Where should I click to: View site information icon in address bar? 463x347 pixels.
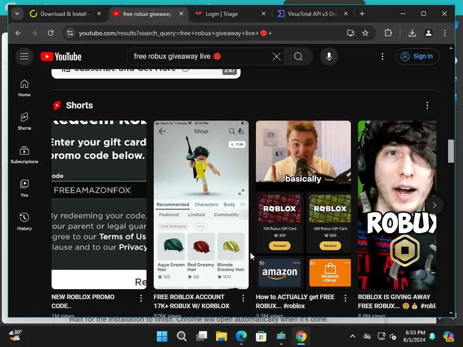pyautogui.click(x=70, y=33)
